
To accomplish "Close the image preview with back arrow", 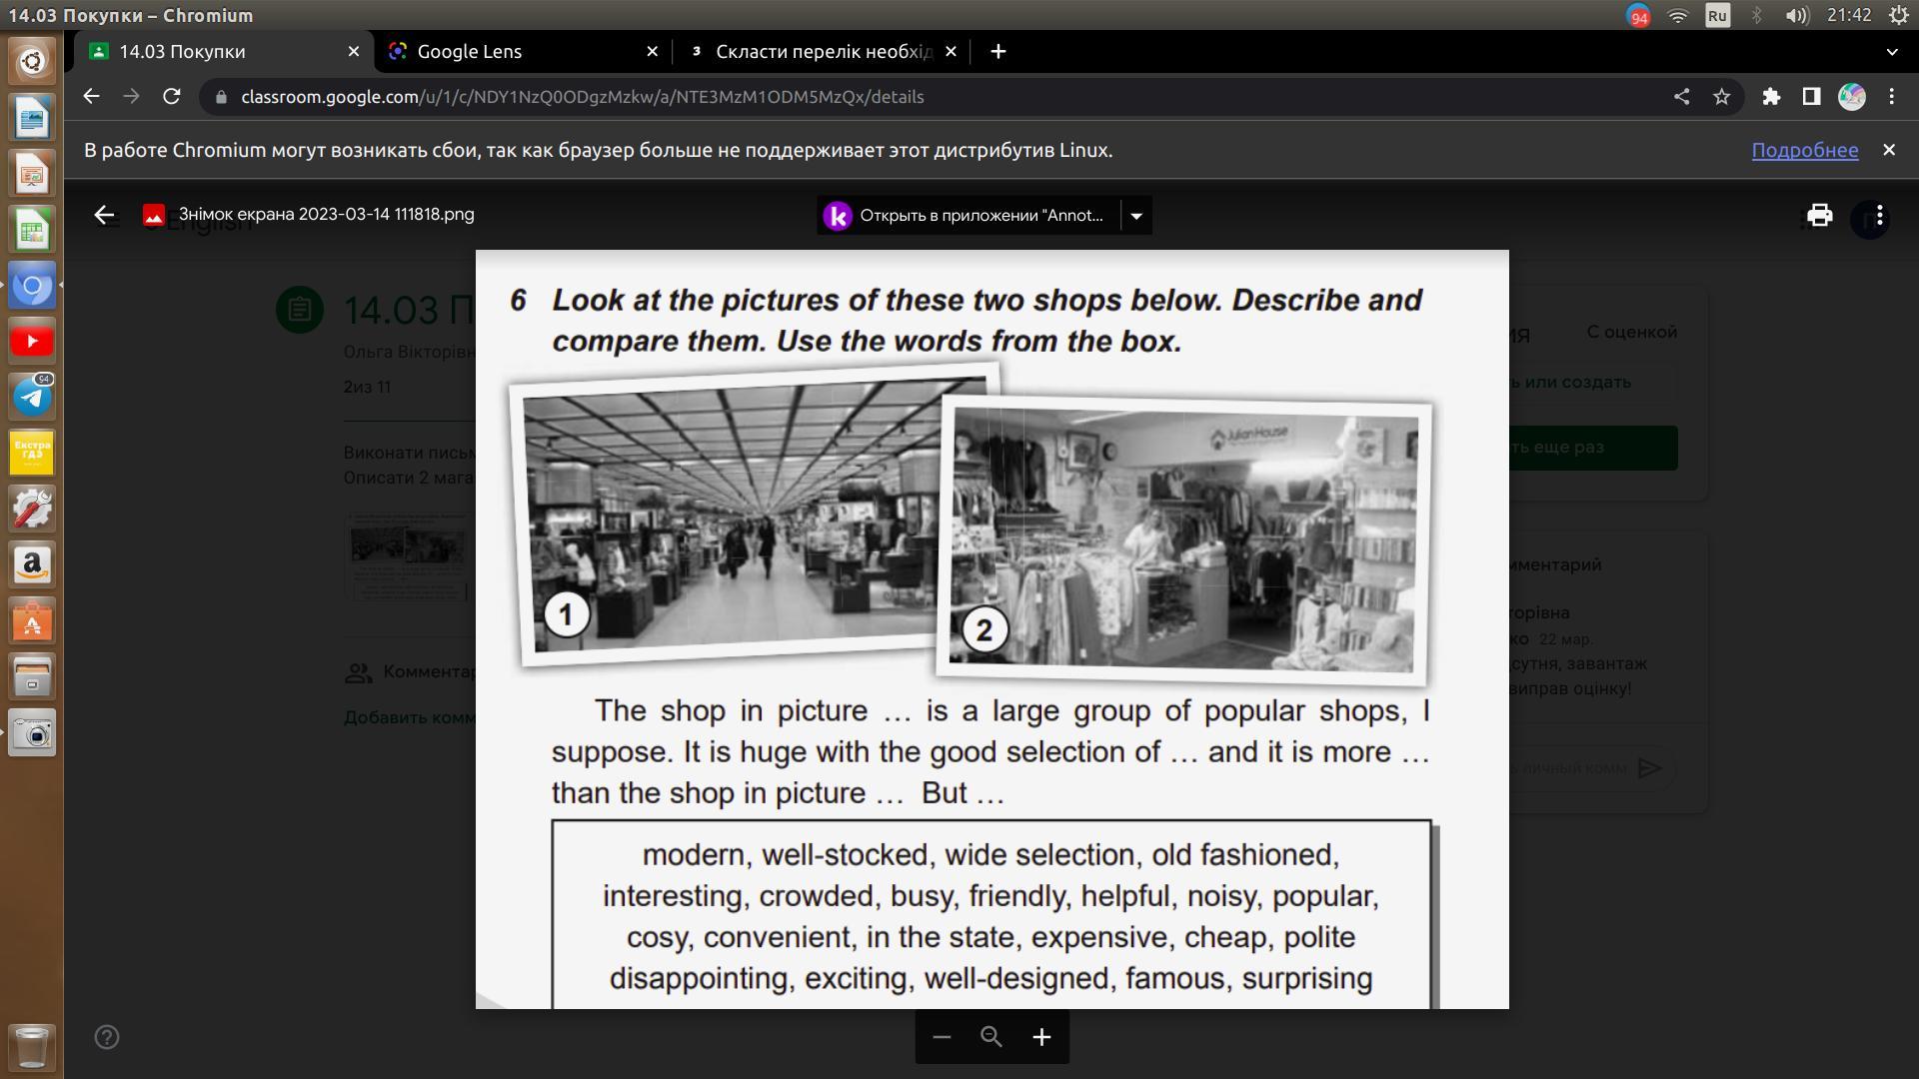I will pyautogui.click(x=104, y=215).
